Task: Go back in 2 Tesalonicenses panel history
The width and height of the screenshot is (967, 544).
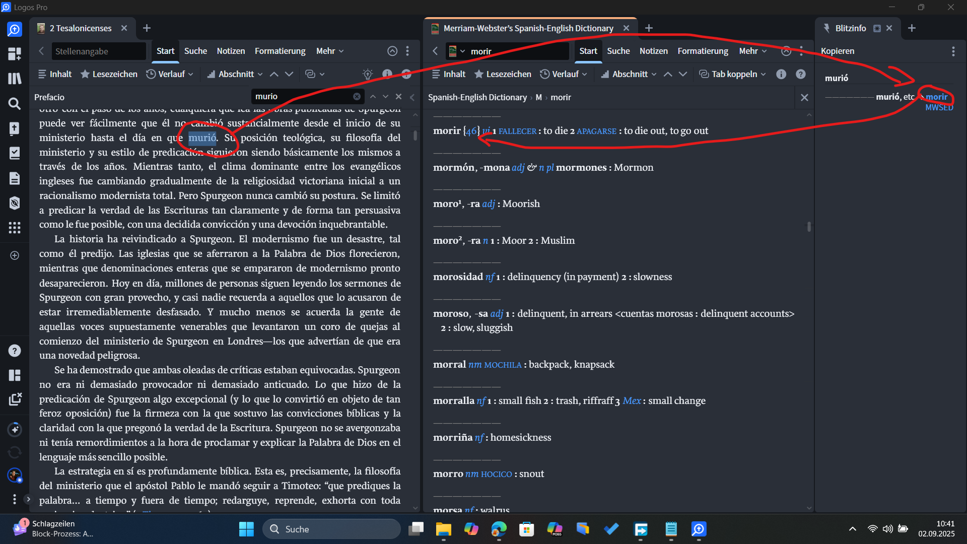Action: (41, 51)
